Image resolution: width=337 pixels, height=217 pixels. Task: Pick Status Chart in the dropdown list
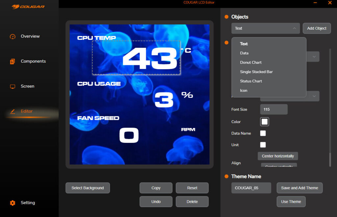[251, 81]
